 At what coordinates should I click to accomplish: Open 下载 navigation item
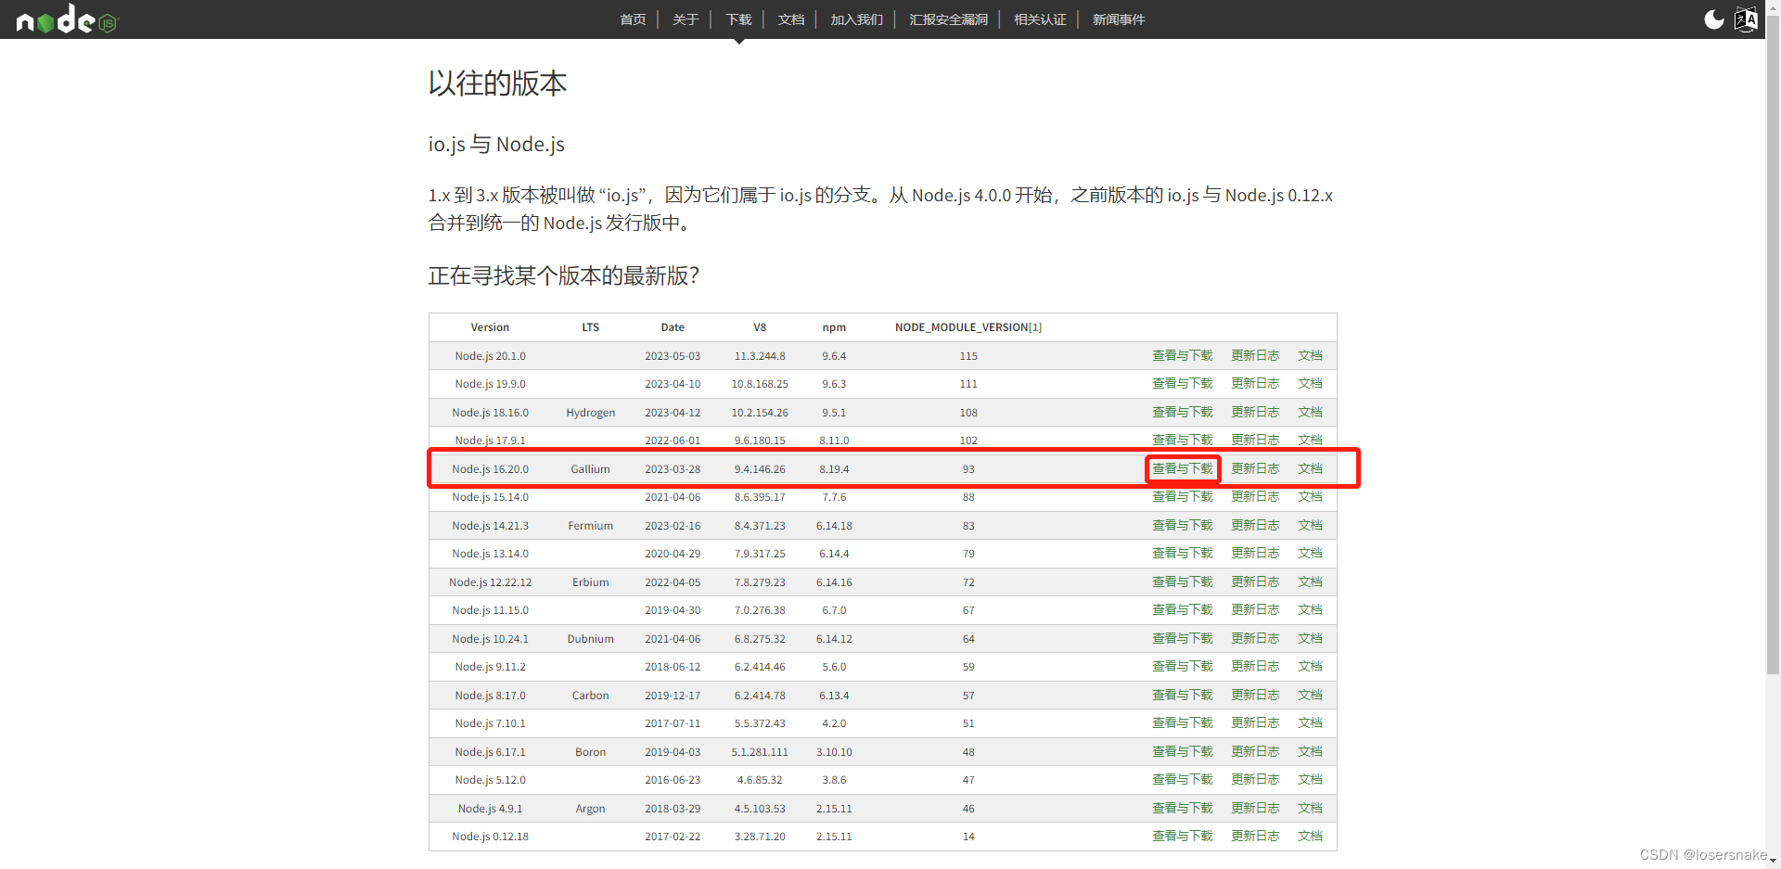coord(738,19)
